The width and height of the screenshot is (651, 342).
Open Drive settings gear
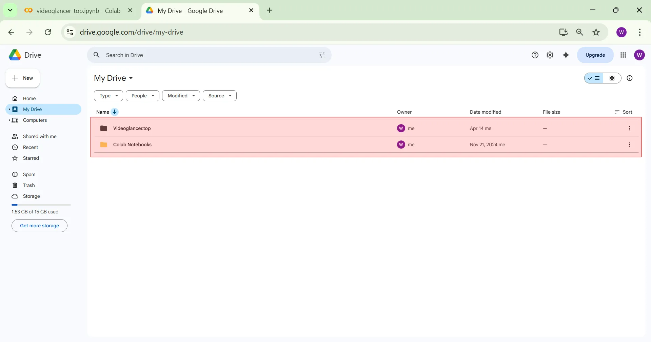coord(550,55)
